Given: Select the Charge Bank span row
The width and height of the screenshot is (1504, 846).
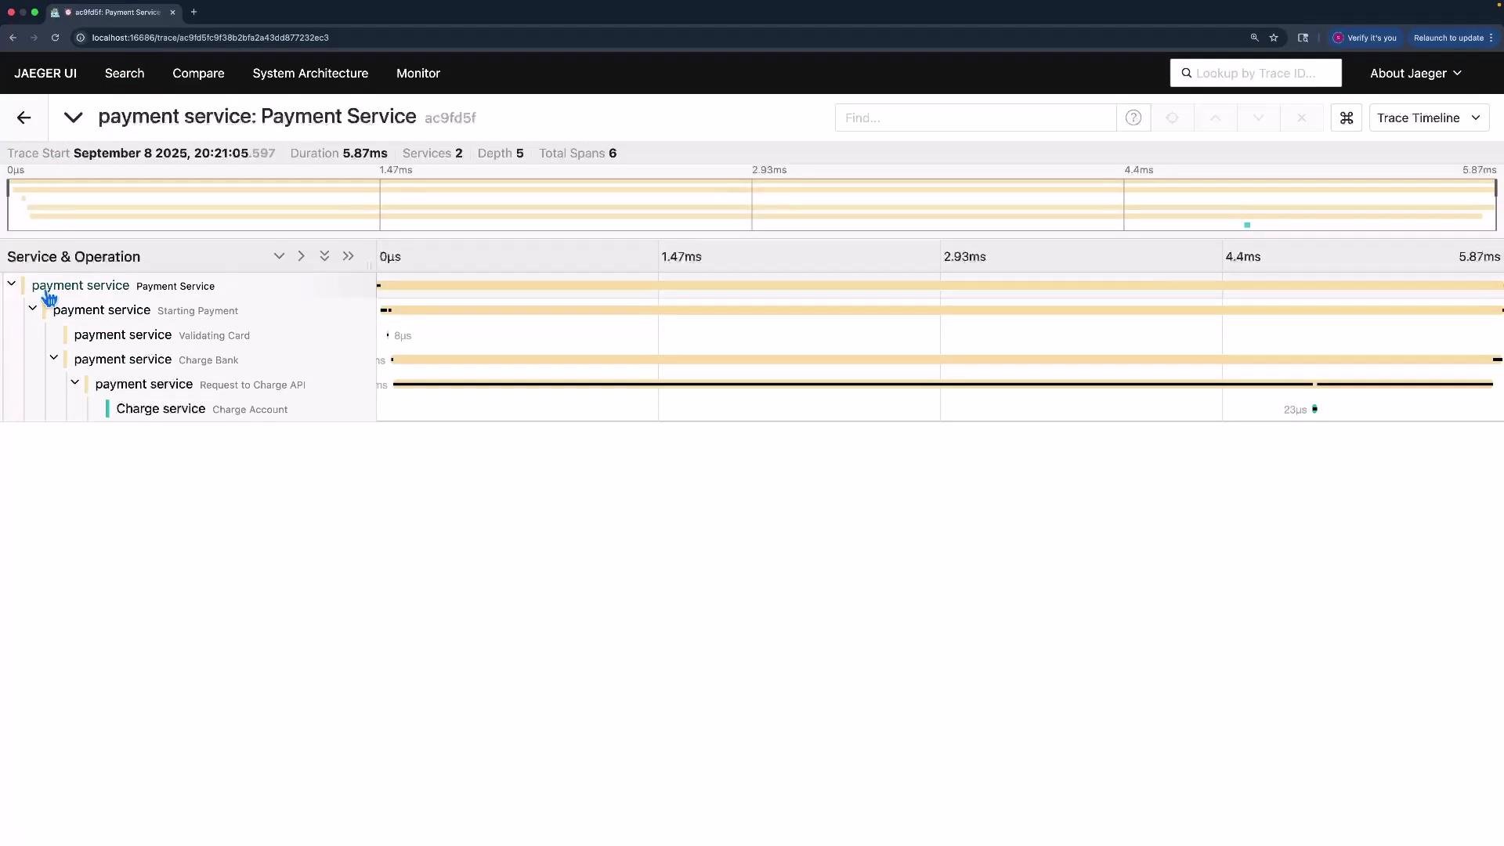Looking at the screenshot, I should (x=156, y=360).
